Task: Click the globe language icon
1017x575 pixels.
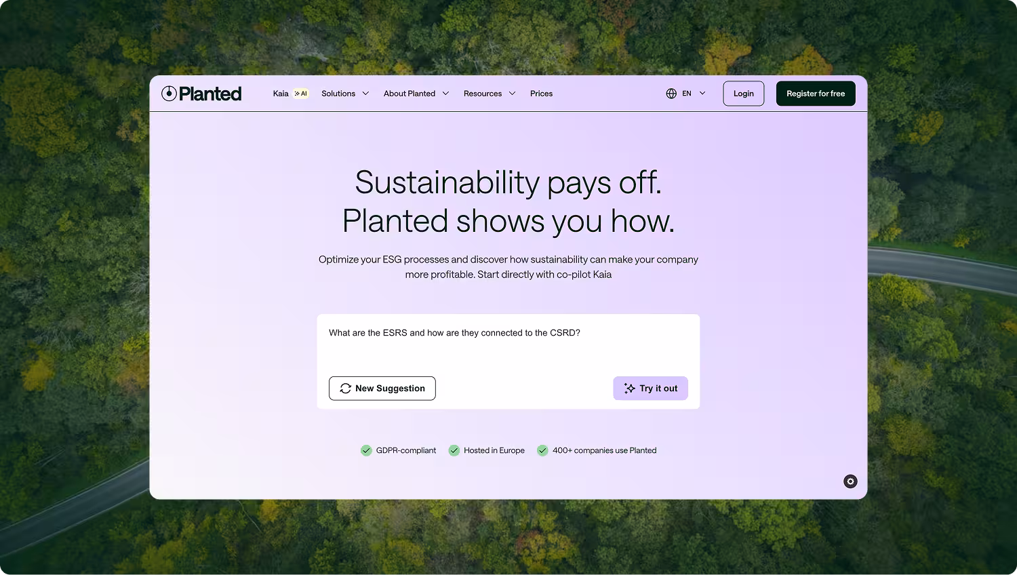Action: 671,94
